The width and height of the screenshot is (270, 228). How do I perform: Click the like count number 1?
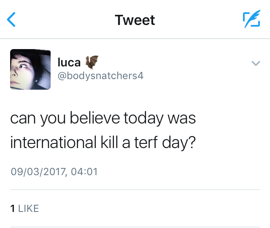13,208
